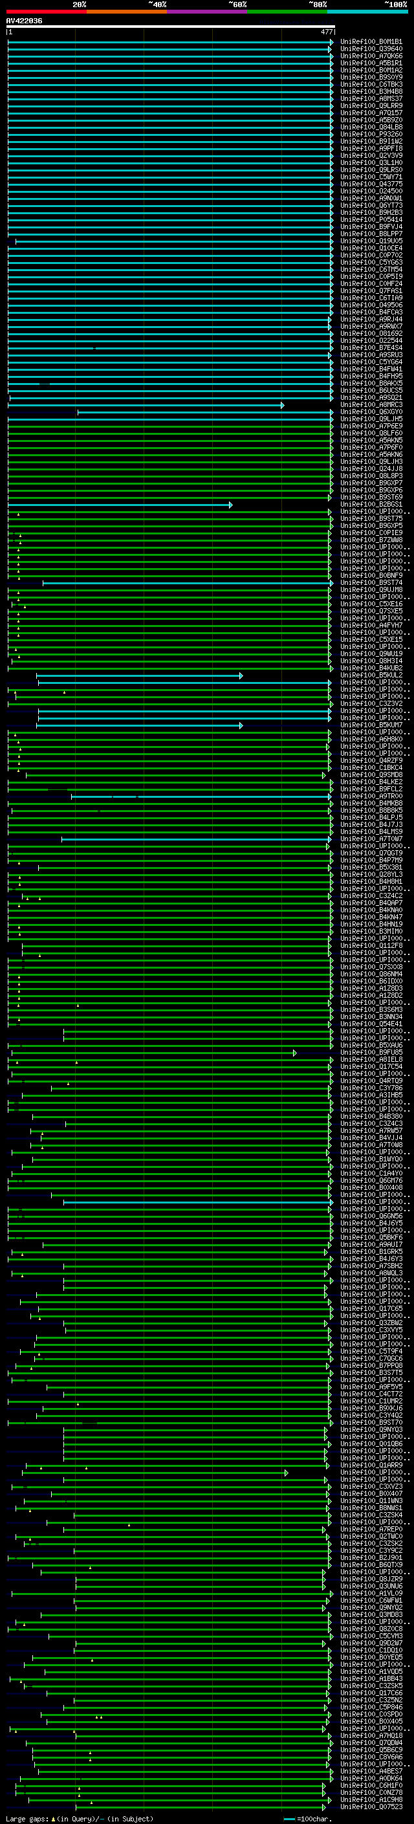Click the purple ~60% legend segment
This screenshot has height=1824, width=414.
point(208,12)
